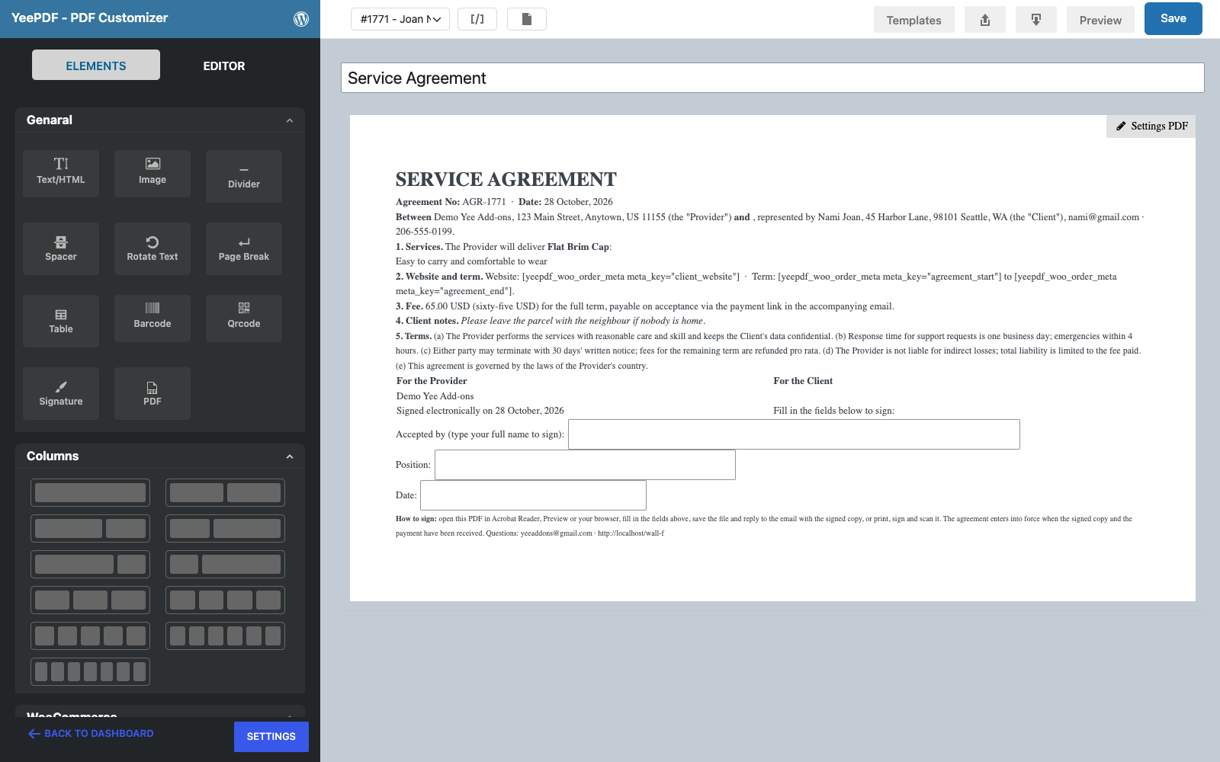Go BACK TO DASHBOARD
Image resolution: width=1220 pixels, height=762 pixels.
[91, 734]
